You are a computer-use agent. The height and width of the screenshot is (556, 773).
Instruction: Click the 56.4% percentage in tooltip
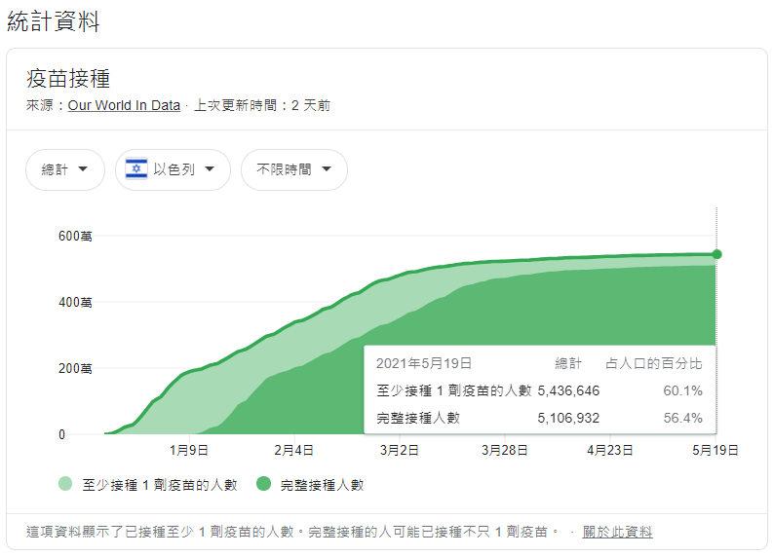pyautogui.click(x=682, y=418)
